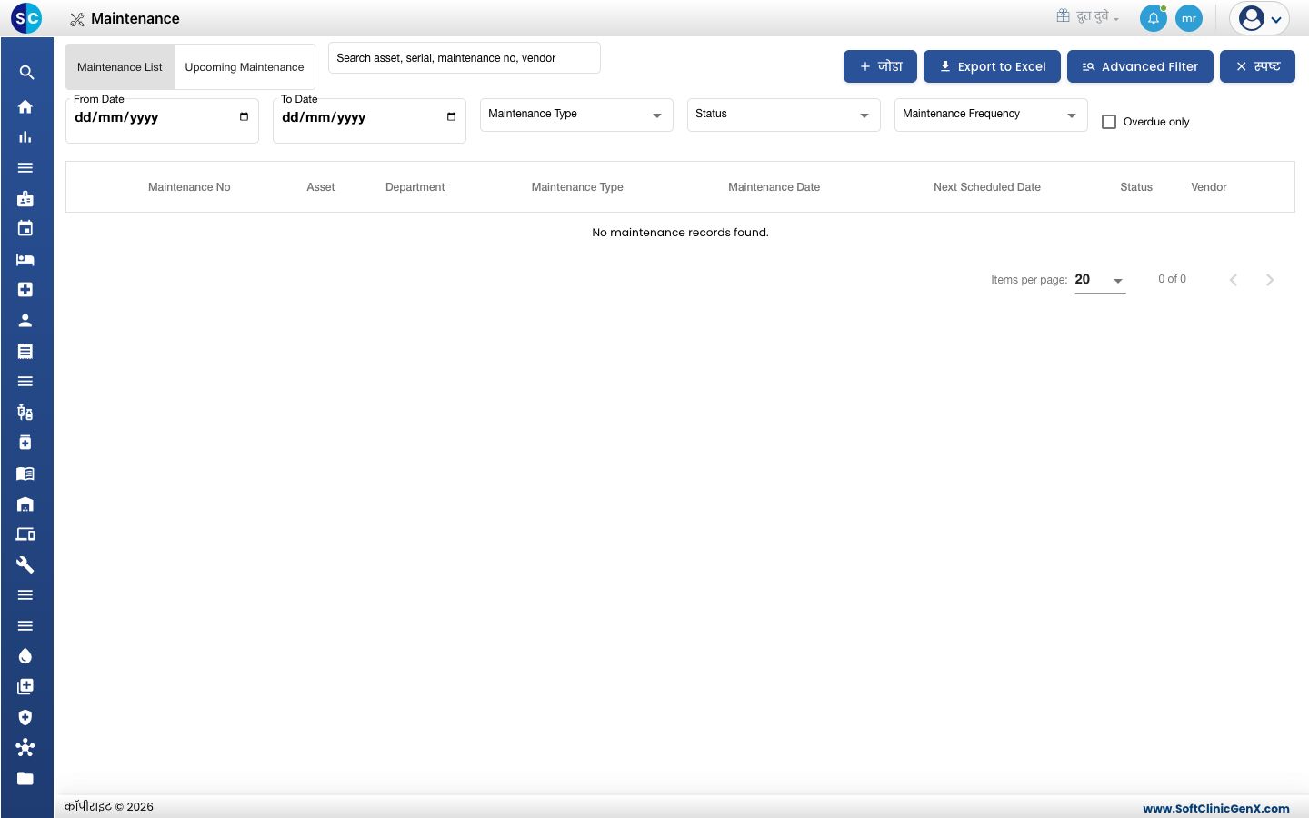The image size is (1309, 818).
Task: Open the person icon in sidebar
Action: [25, 320]
